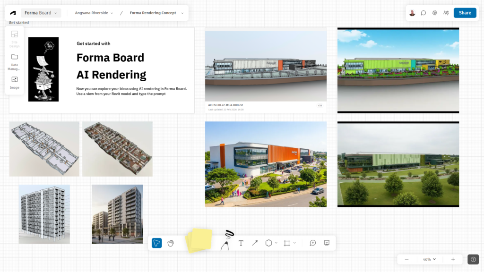Start presentation mode from the toolbar
Viewport: 484px width, 272px height.
[x=327, y=243]
